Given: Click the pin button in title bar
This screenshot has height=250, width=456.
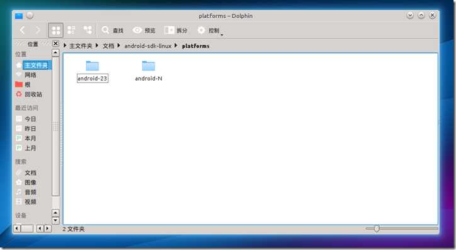Looking at the screenshot, I should [x=30, y=15].
